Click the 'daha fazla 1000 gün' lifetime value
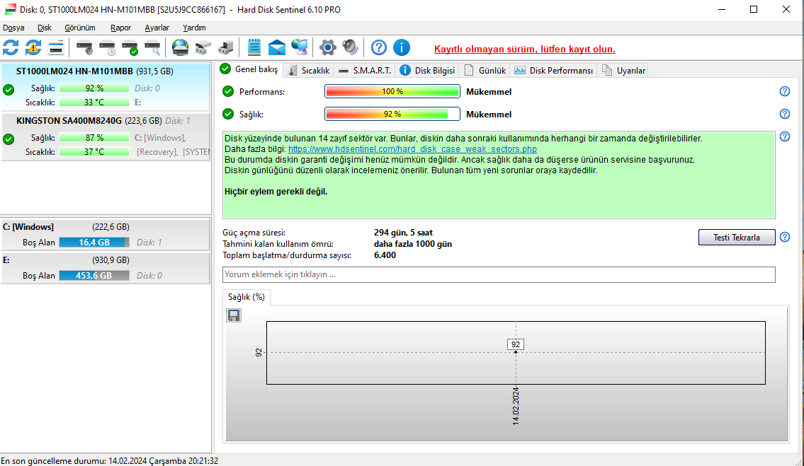 [413, 244]
